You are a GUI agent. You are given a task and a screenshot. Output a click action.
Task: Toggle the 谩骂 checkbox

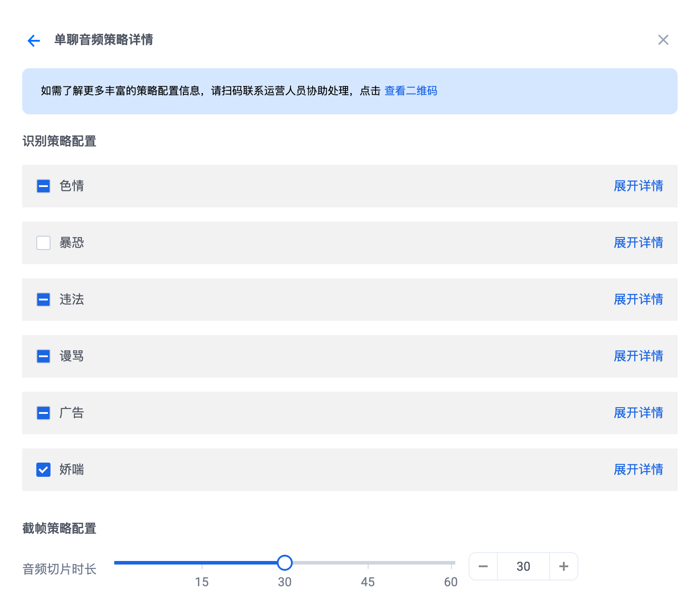click(43, 356)
